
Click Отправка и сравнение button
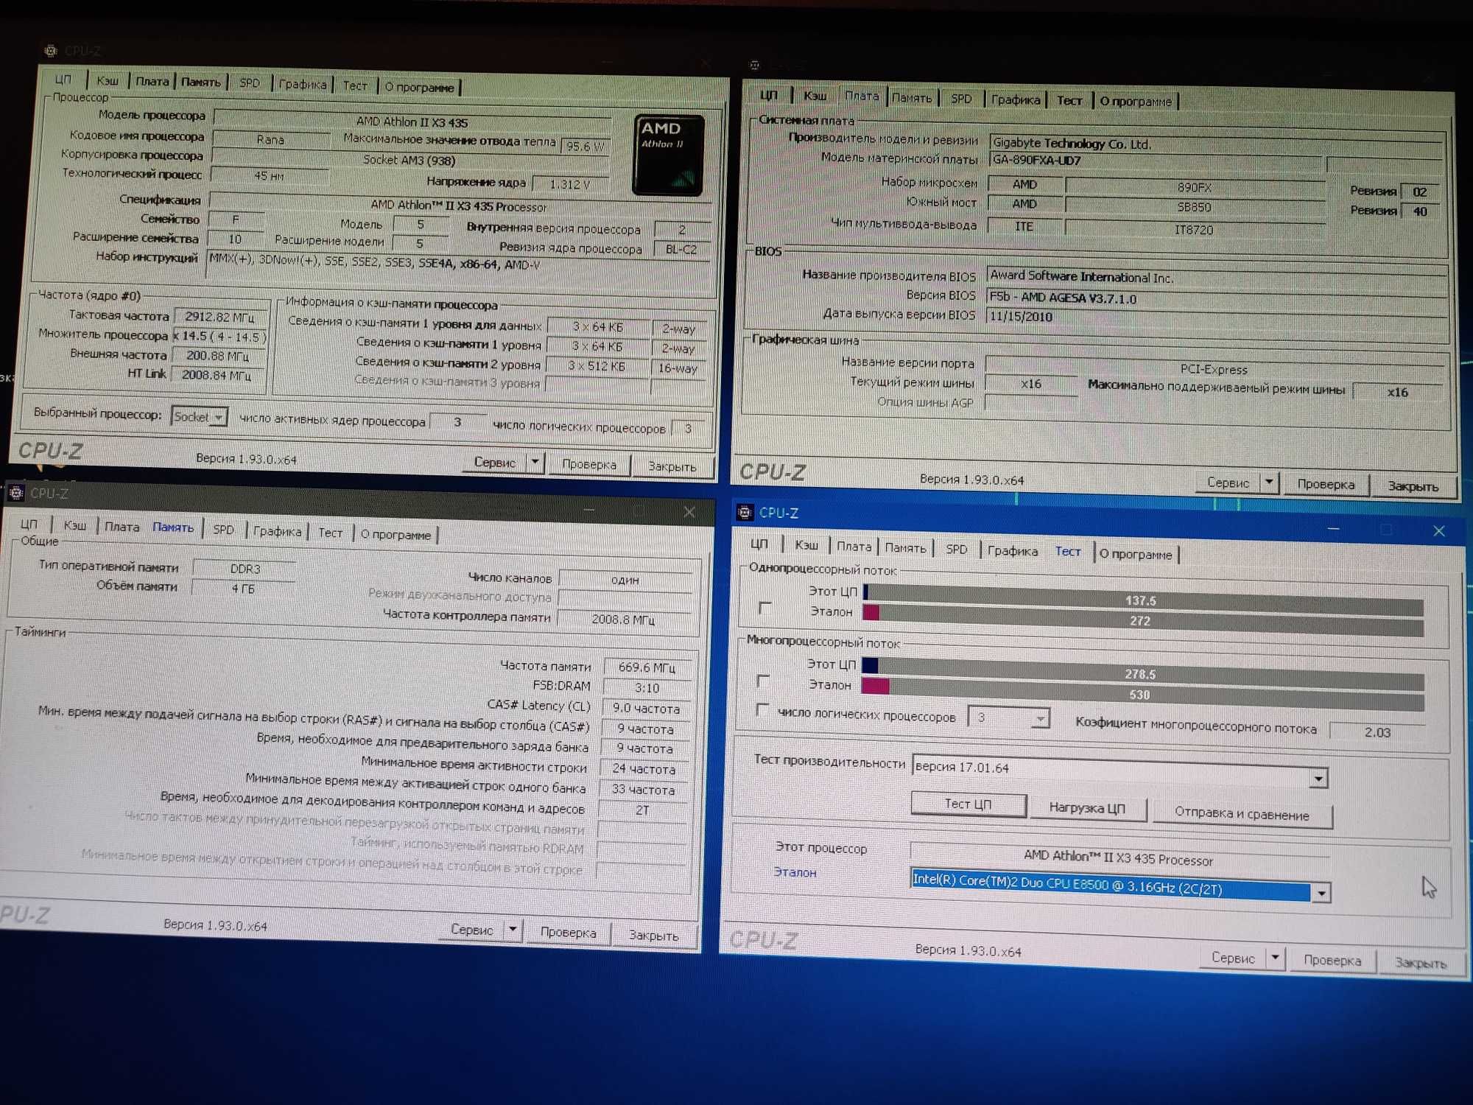pyautogui.click(x=1242, y=813)
